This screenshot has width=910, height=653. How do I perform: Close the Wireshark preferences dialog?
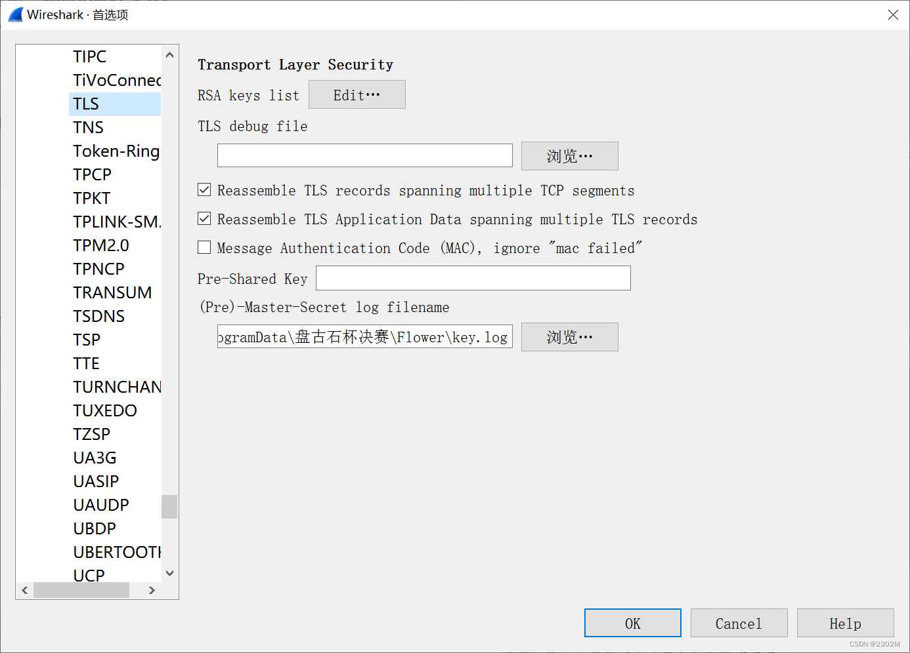click(893, 14)
